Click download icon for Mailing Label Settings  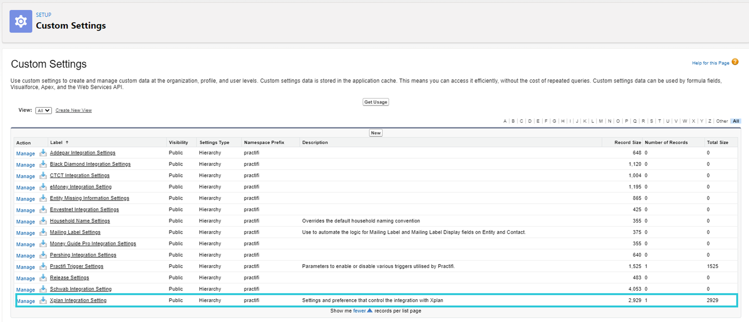pyautogui.click(x=43, y=232)
